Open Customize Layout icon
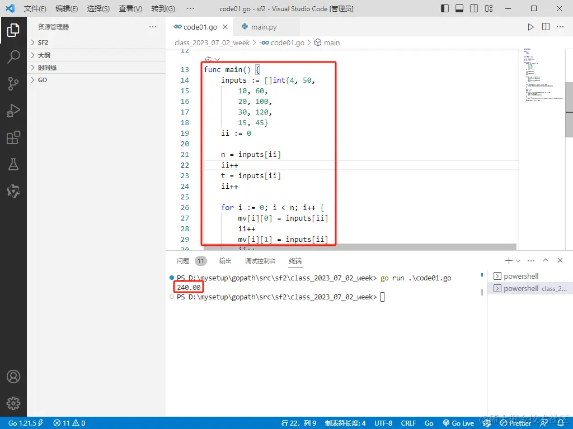This screenshot has height=429, width=573. (489, 8)
